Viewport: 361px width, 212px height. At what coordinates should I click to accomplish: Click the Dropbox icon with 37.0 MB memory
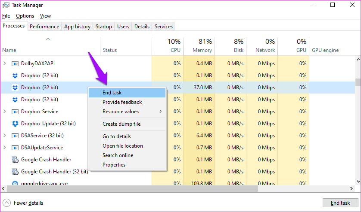[x=15, y=88]
